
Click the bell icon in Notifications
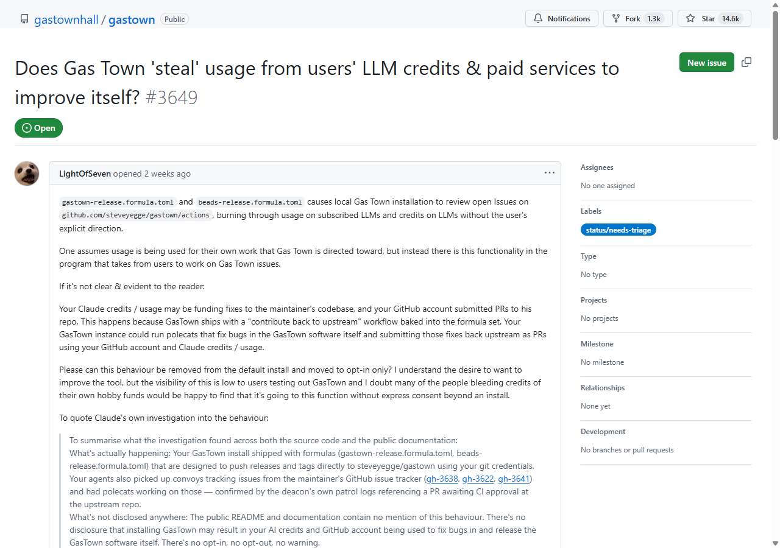[538, 18]
